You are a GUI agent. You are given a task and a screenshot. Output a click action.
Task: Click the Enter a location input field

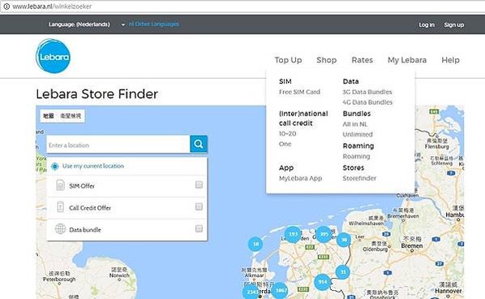(118, 144)
